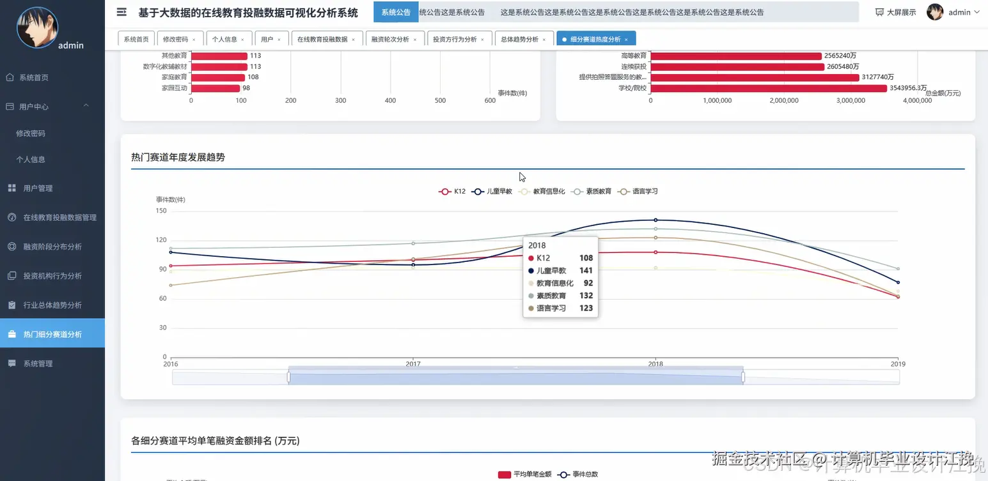
Task: Click the right handle of year zoom slider
Action: [743, 377]
